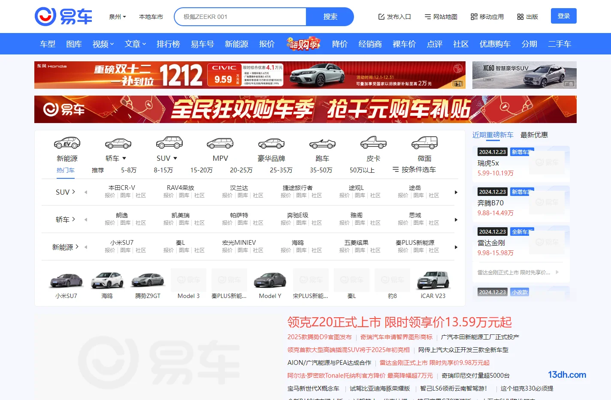
Task: Open 社区 under 途岳
Action: point(434,195)
